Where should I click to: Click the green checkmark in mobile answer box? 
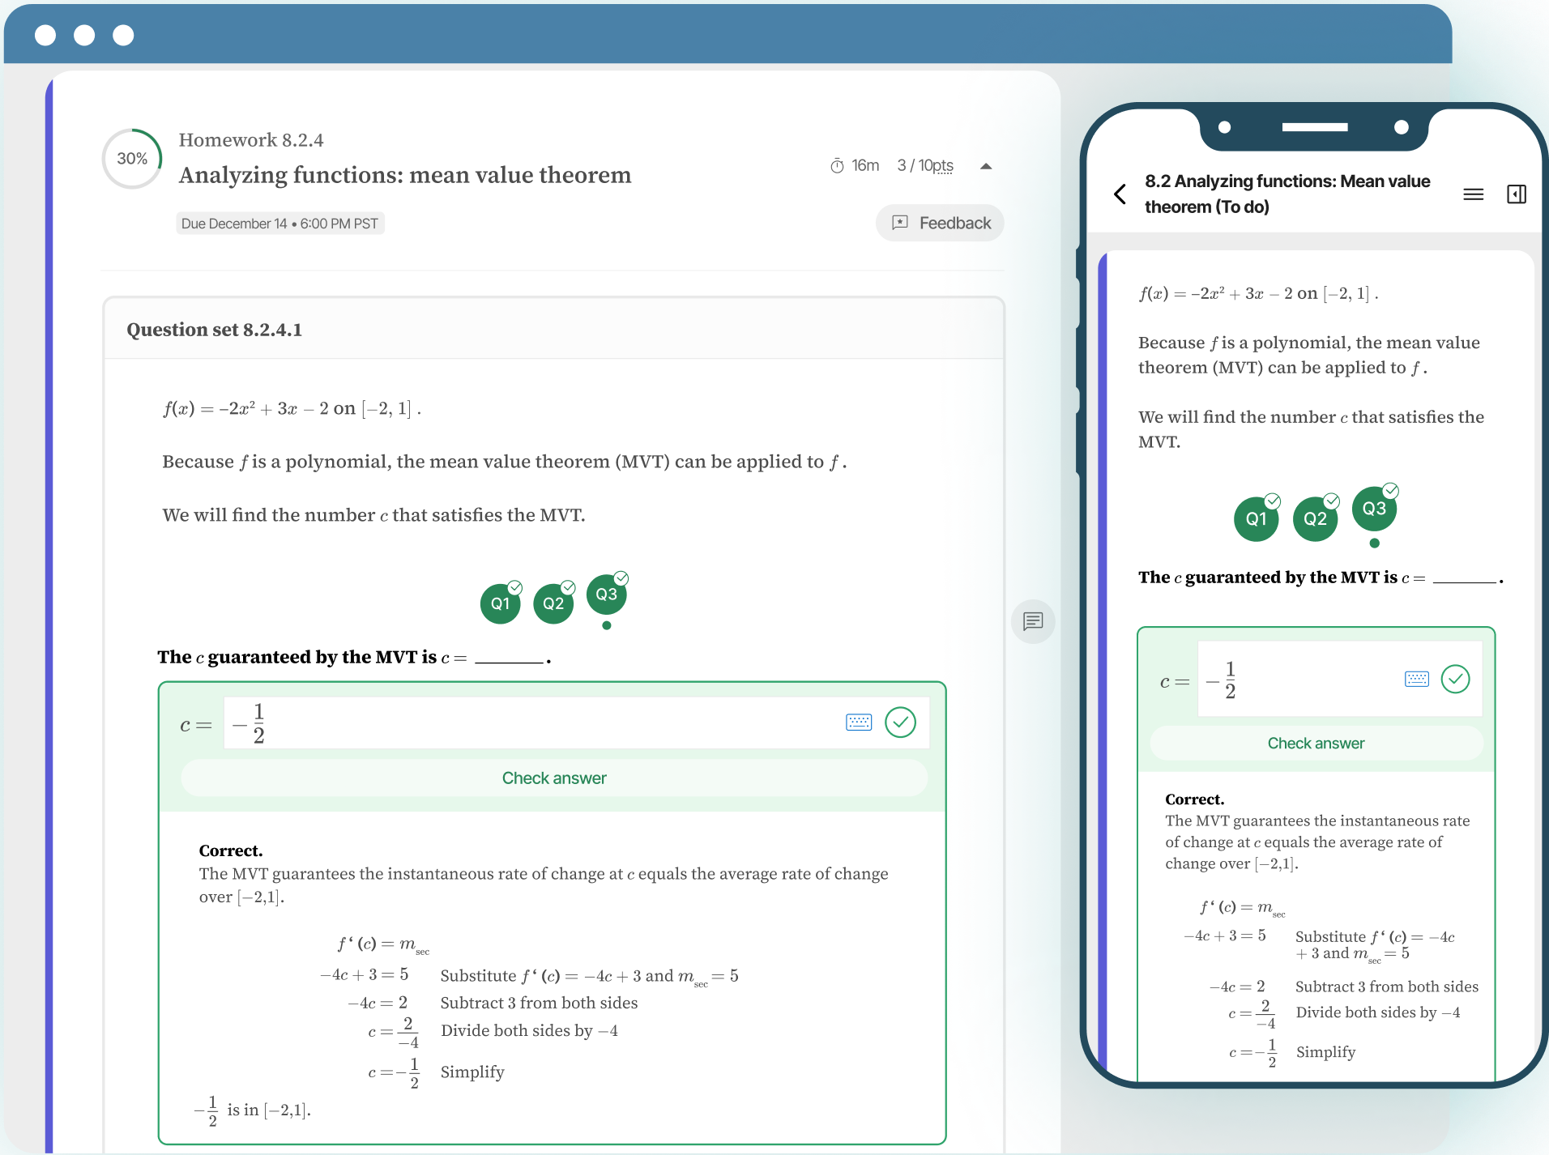click(x=1455, y=679)
